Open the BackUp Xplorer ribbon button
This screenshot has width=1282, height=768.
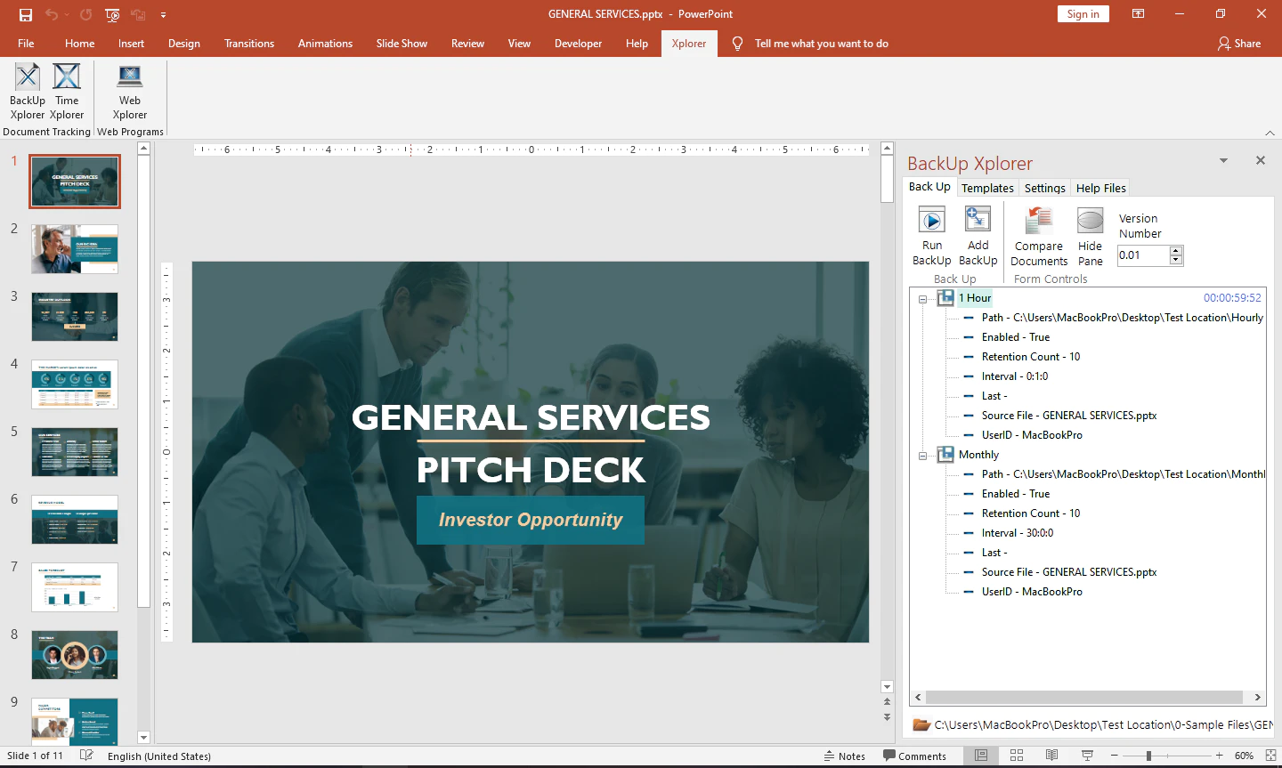(28, 92)
